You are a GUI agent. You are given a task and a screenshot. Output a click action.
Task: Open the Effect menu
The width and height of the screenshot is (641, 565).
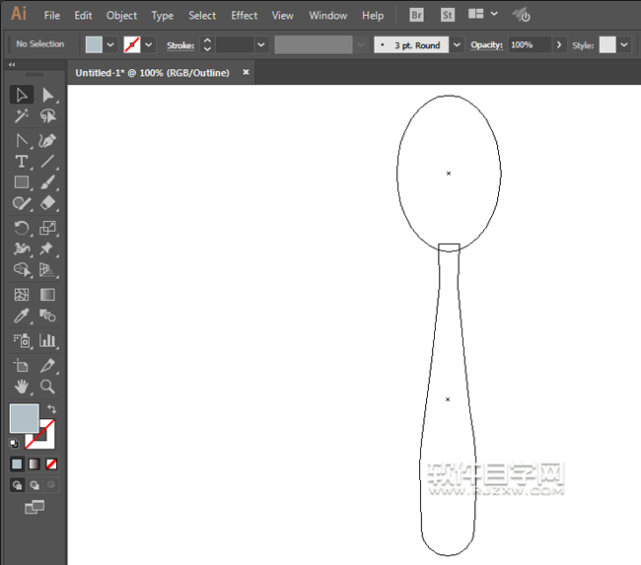point(245,16)
